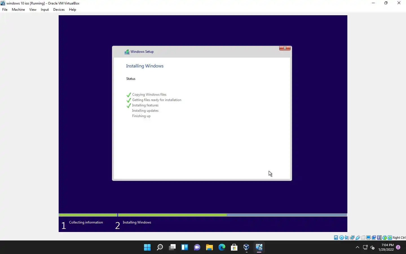The height and width of the screenshot is (254, 406).
Task: Click the Windows Setup title icon
Action: click(127, 52)
